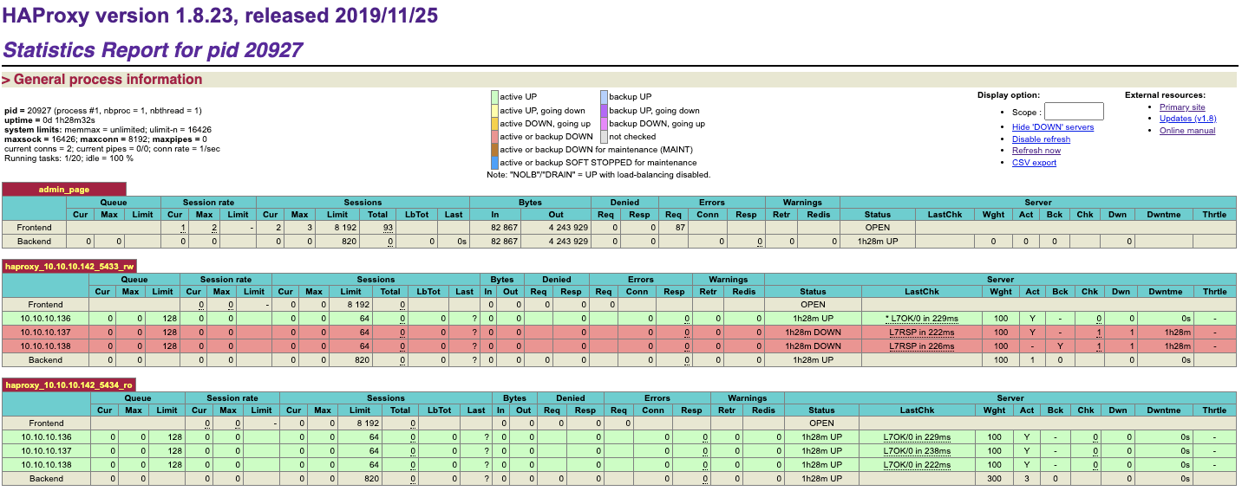Viewport: 1242px width, 491px height.
Task: Open the Primary site link
Action: 1182,107
